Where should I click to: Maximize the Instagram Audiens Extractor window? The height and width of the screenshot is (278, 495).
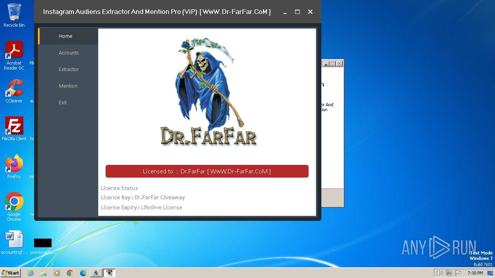point(297,12)
